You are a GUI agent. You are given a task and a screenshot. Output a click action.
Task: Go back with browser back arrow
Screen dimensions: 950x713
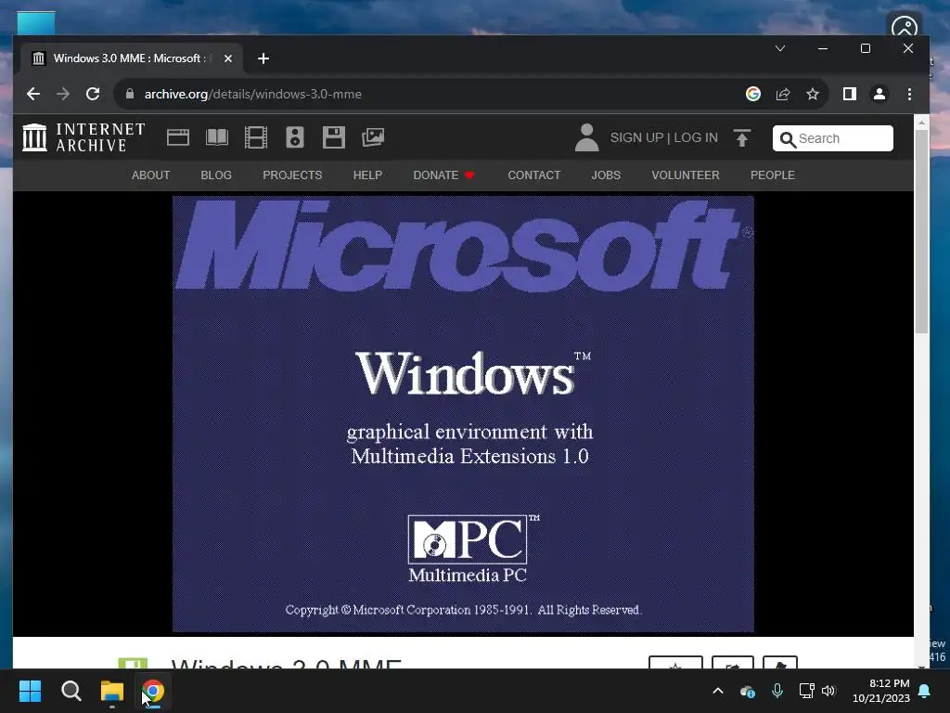coord(33,94)
